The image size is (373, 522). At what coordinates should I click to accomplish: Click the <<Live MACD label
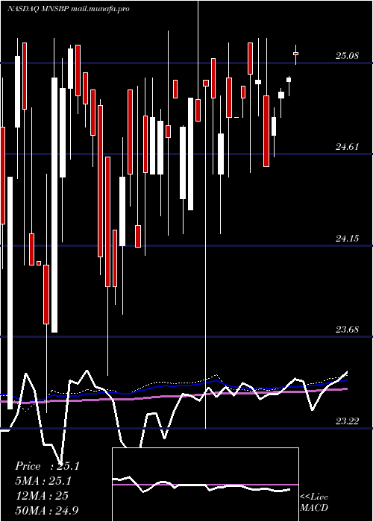click(314, 502)
